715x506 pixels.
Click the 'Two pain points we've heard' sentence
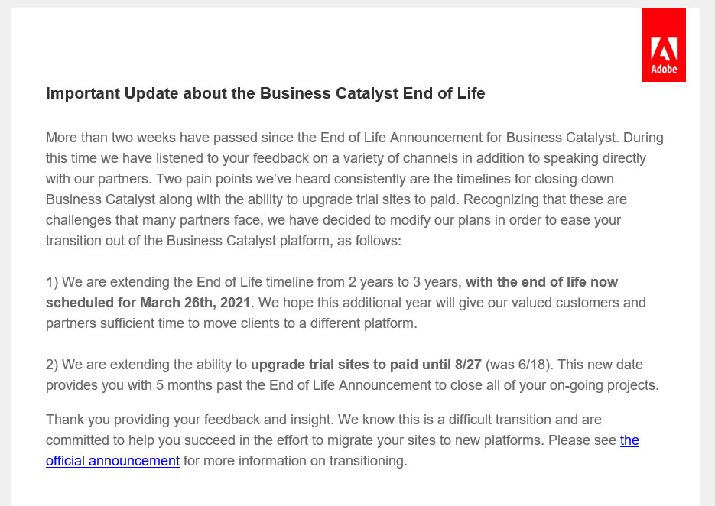click(385, 179)
